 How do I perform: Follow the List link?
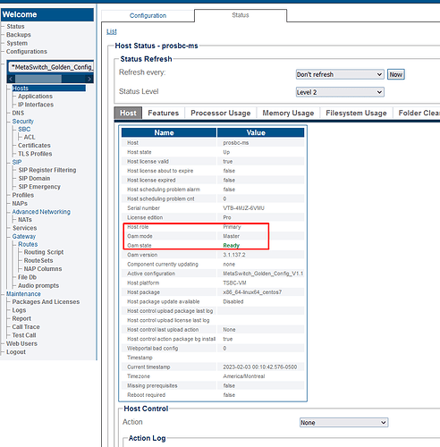click(112, 31)
